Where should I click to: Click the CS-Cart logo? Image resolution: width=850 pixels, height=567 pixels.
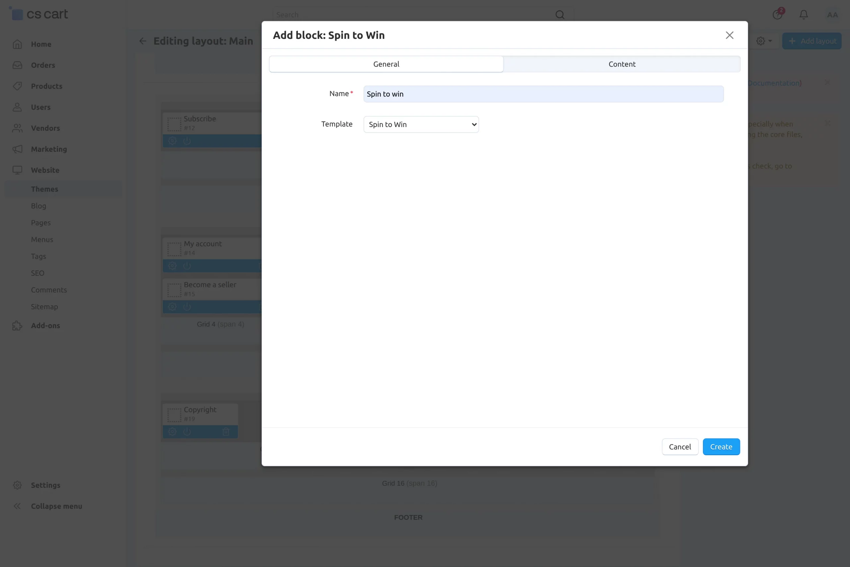click(39, 14)
